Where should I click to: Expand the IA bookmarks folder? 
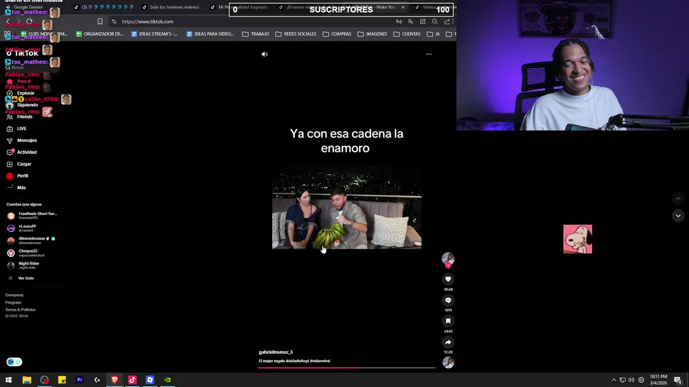(433, 34)
